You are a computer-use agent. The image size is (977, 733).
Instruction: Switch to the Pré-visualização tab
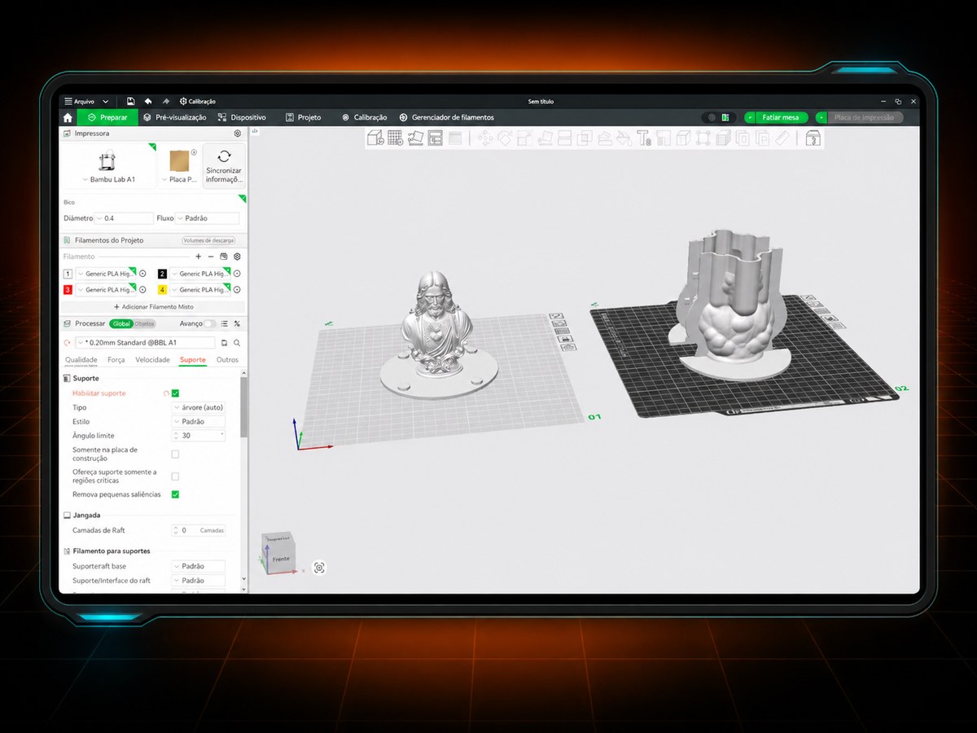pyautogui.click(x=175, y=117)
